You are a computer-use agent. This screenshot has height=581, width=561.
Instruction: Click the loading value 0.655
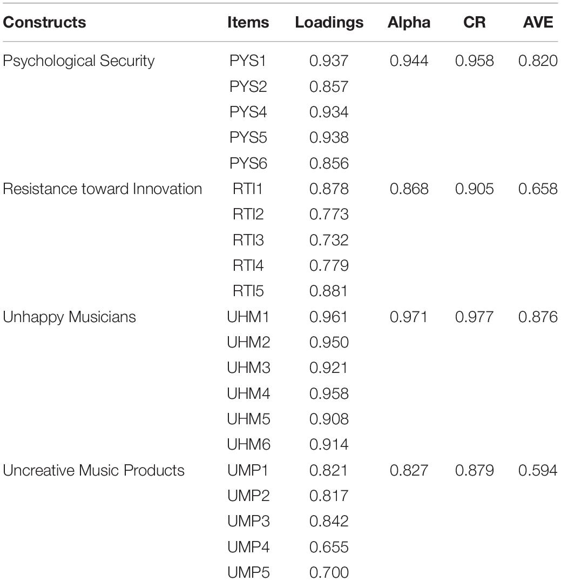329,547
